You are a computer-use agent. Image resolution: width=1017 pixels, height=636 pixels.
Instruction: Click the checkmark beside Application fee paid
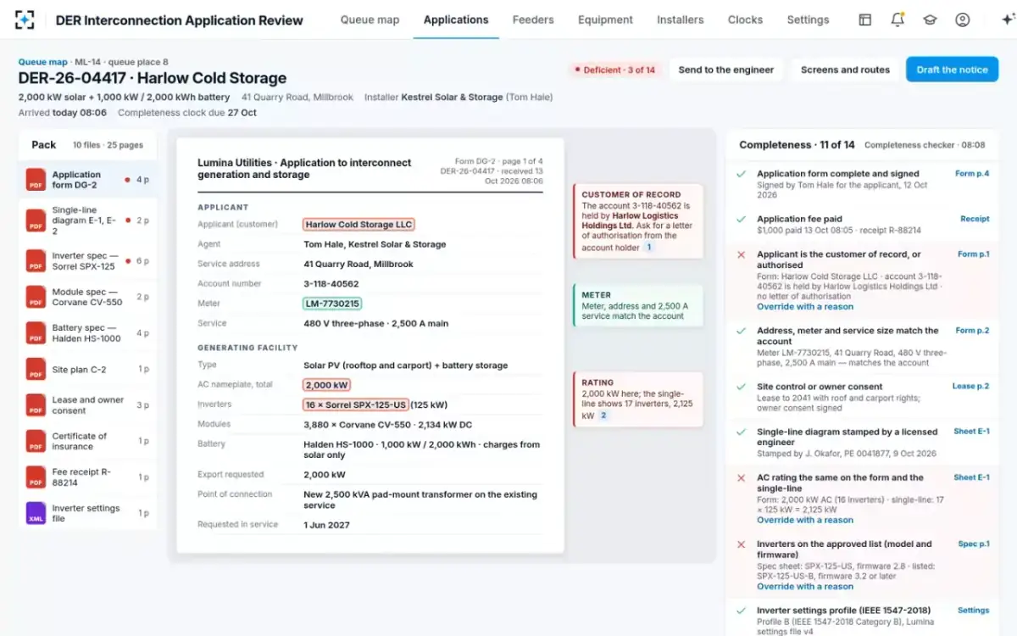742,219
